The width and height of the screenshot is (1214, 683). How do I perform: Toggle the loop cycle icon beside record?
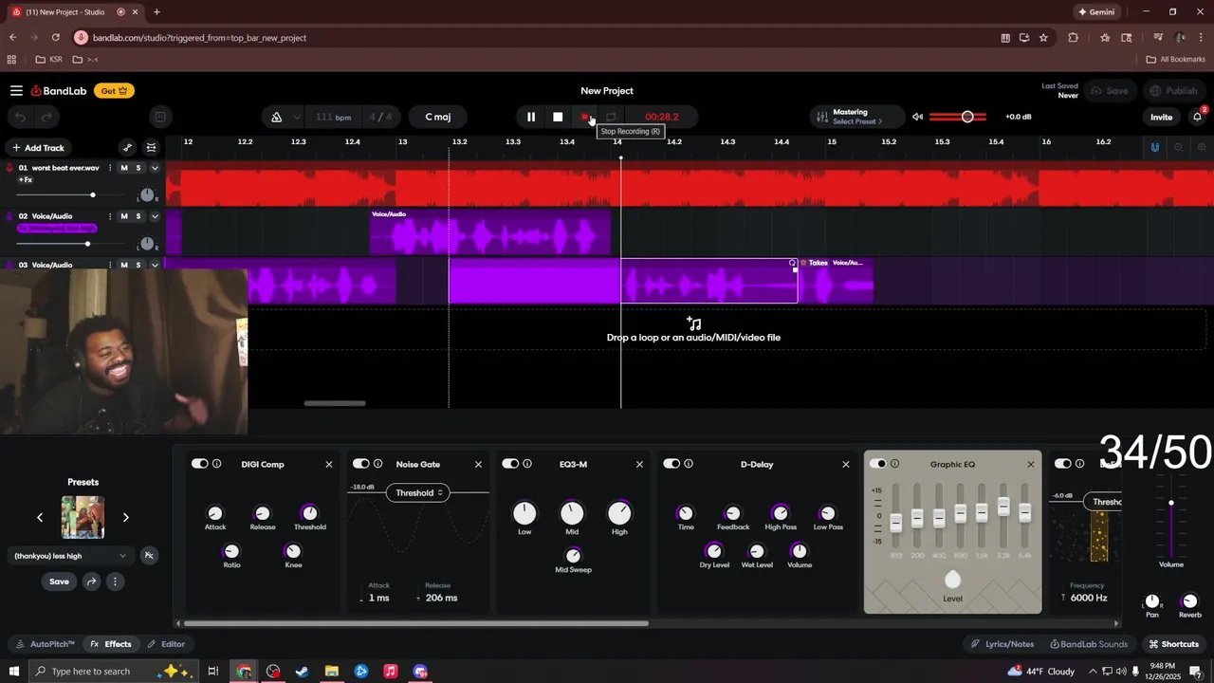coord(611,117)
